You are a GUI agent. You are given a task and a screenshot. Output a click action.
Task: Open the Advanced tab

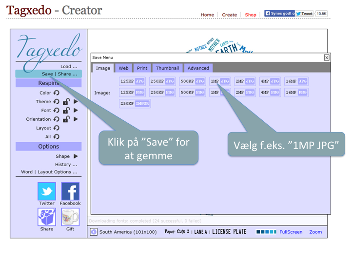(x=198, y=68)
